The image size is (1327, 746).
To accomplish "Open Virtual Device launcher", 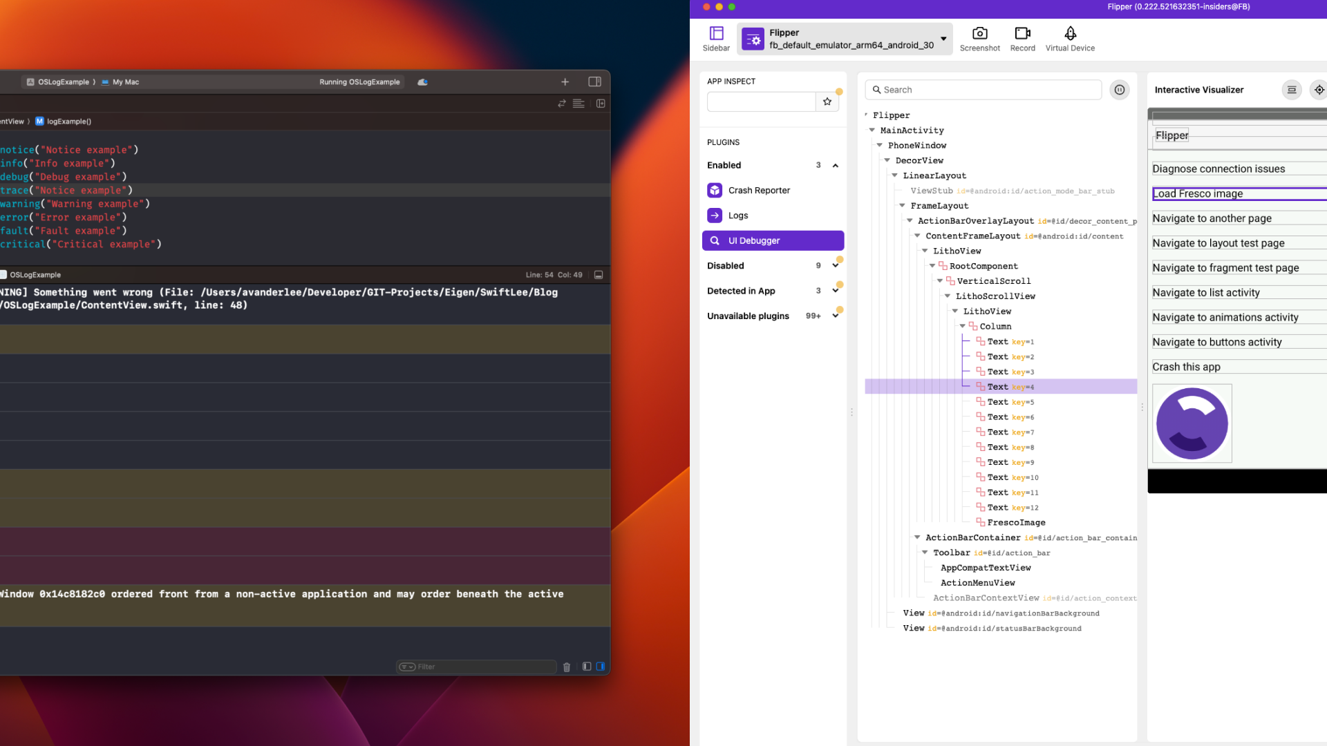I will [x=1070, y=39].
